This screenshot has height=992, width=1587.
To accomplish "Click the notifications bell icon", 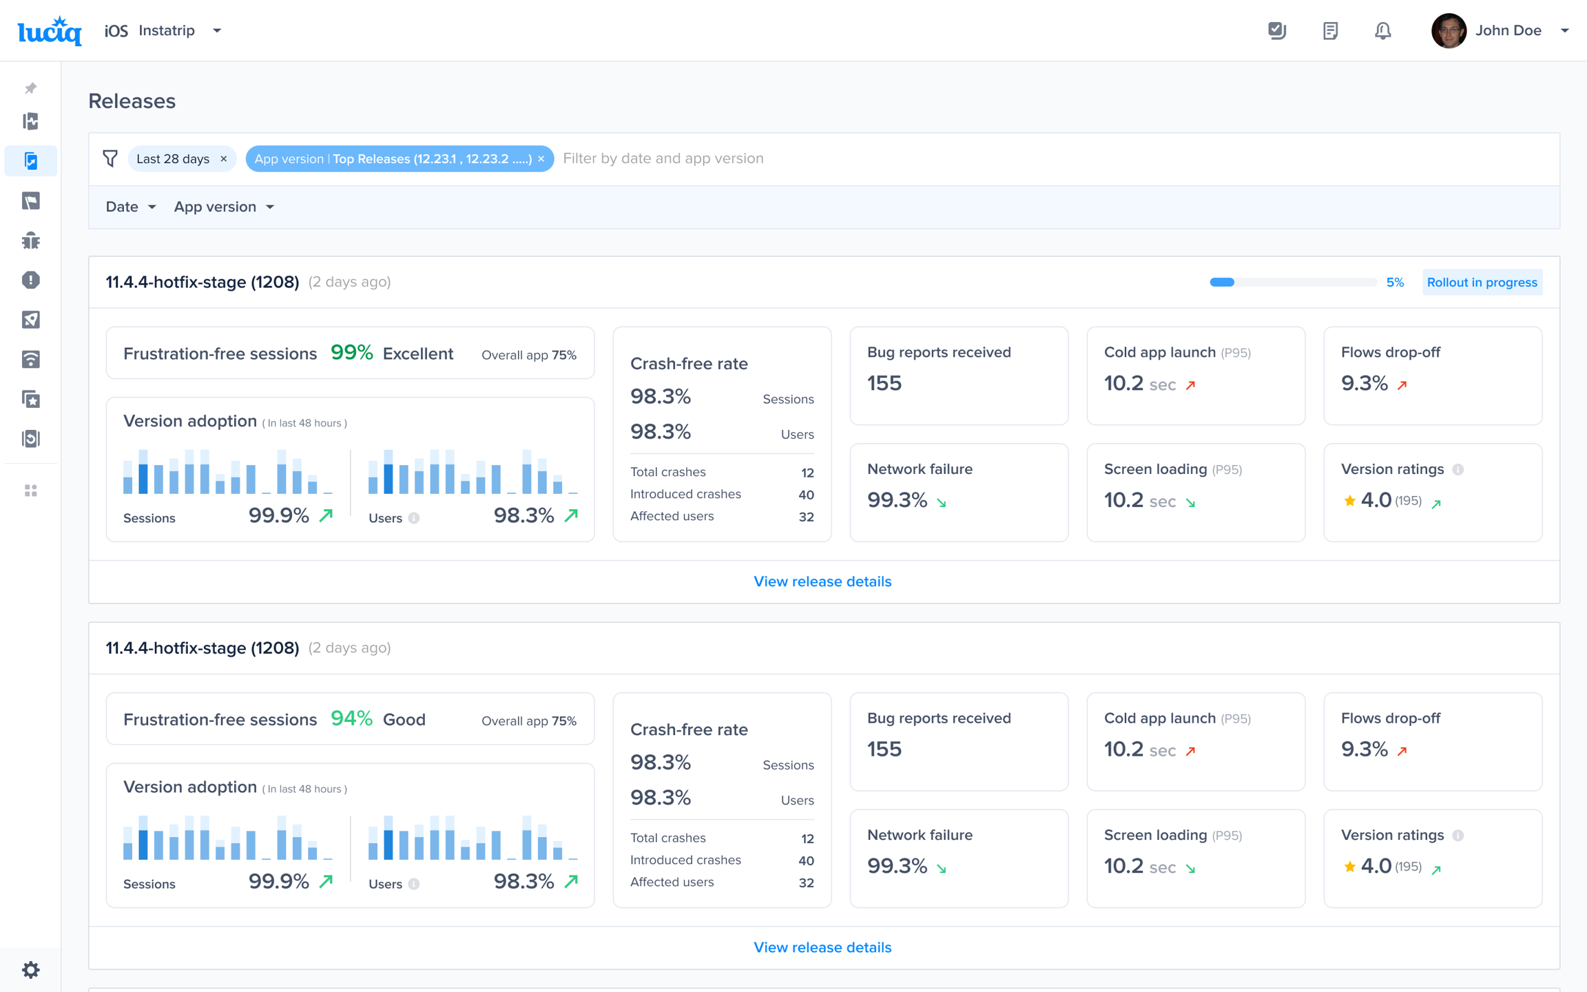I will [1382, 30].
